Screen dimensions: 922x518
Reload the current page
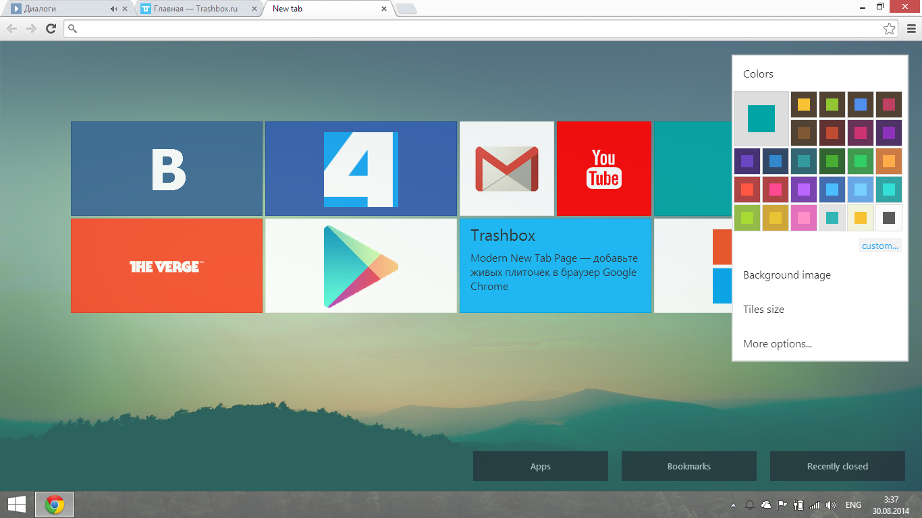click(x=51, y=28)
